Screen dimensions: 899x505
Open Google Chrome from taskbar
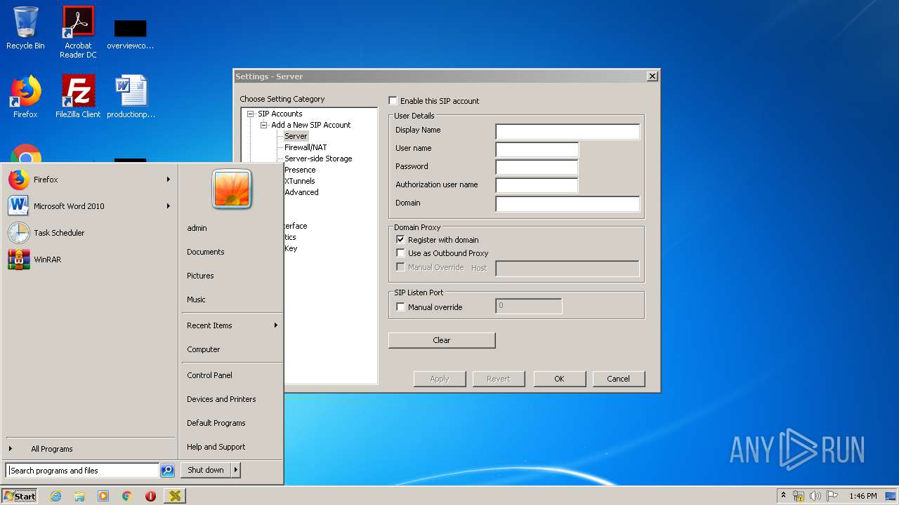pos(127,496)
